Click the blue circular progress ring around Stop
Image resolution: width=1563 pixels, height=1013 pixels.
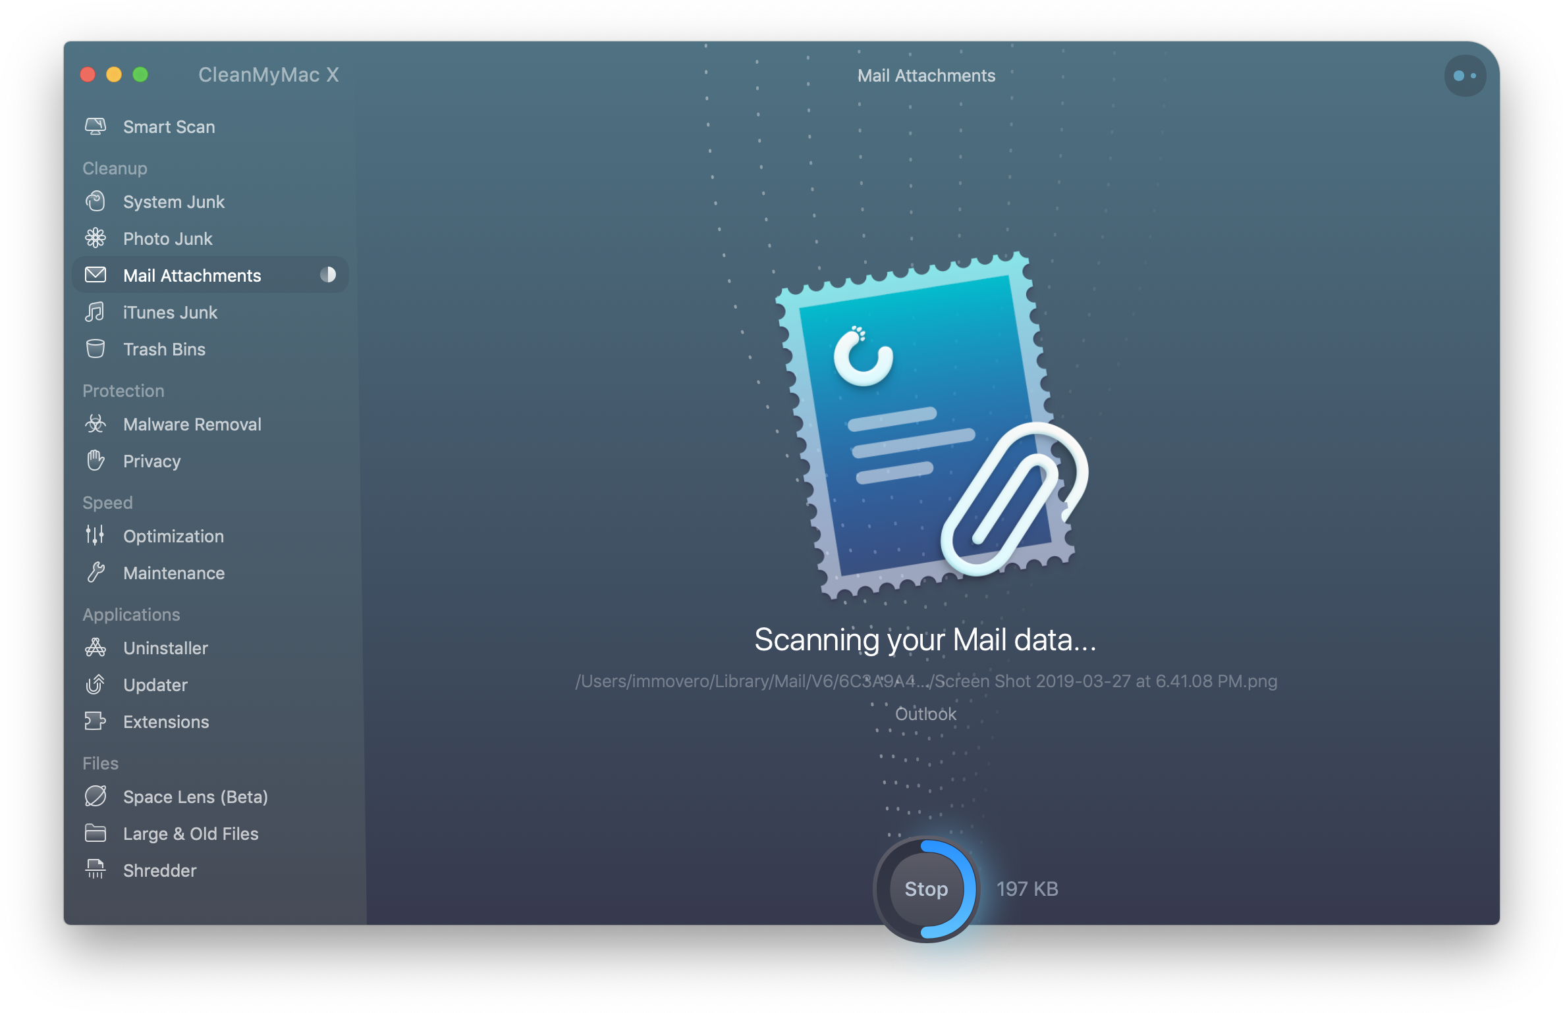(x=970, y=889)
